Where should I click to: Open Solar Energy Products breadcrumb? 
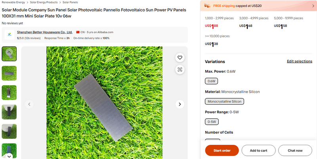(x=44, y=2)
